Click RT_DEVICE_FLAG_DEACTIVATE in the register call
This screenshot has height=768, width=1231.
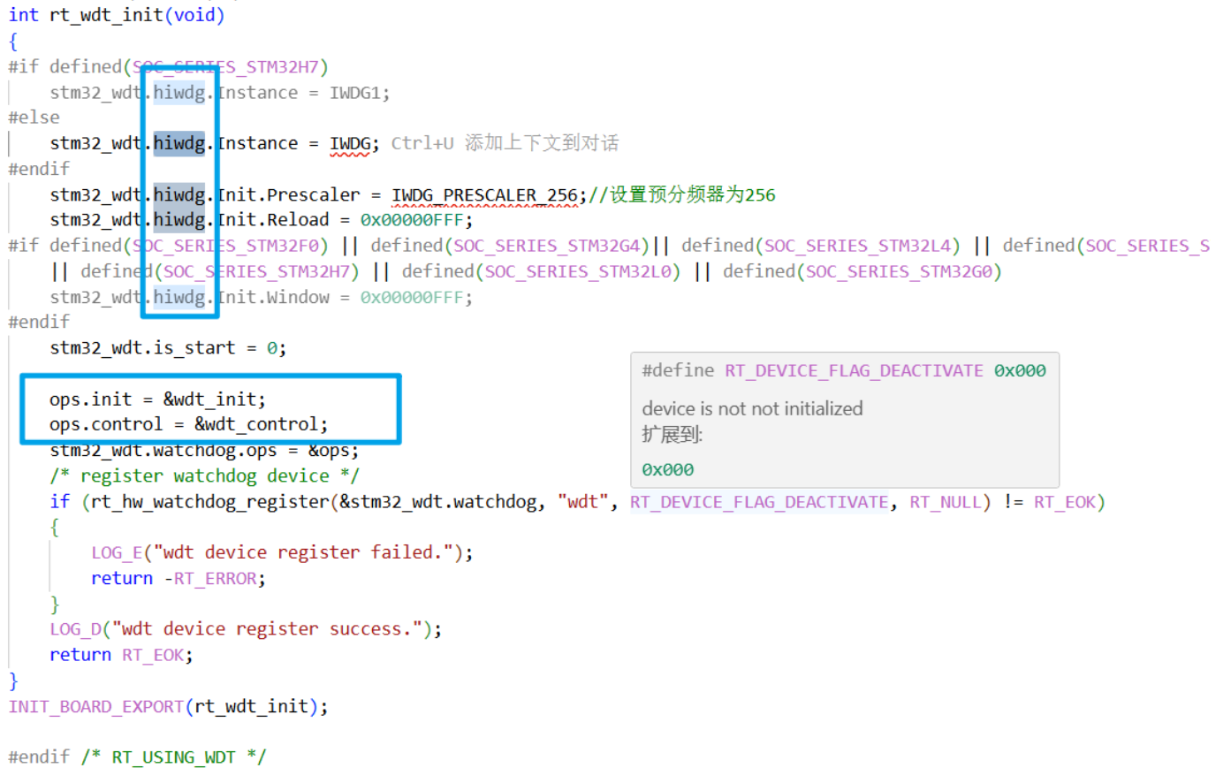click(x=759, y=502)
